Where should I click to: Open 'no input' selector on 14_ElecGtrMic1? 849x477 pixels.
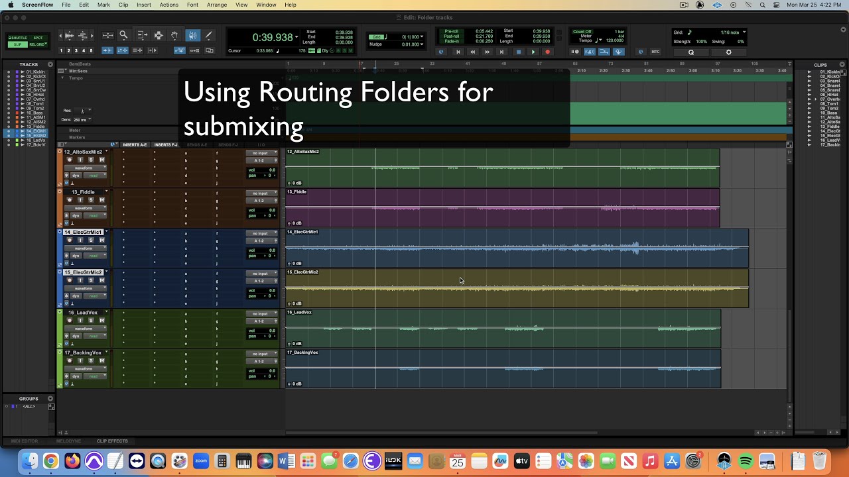pos(261,233)
